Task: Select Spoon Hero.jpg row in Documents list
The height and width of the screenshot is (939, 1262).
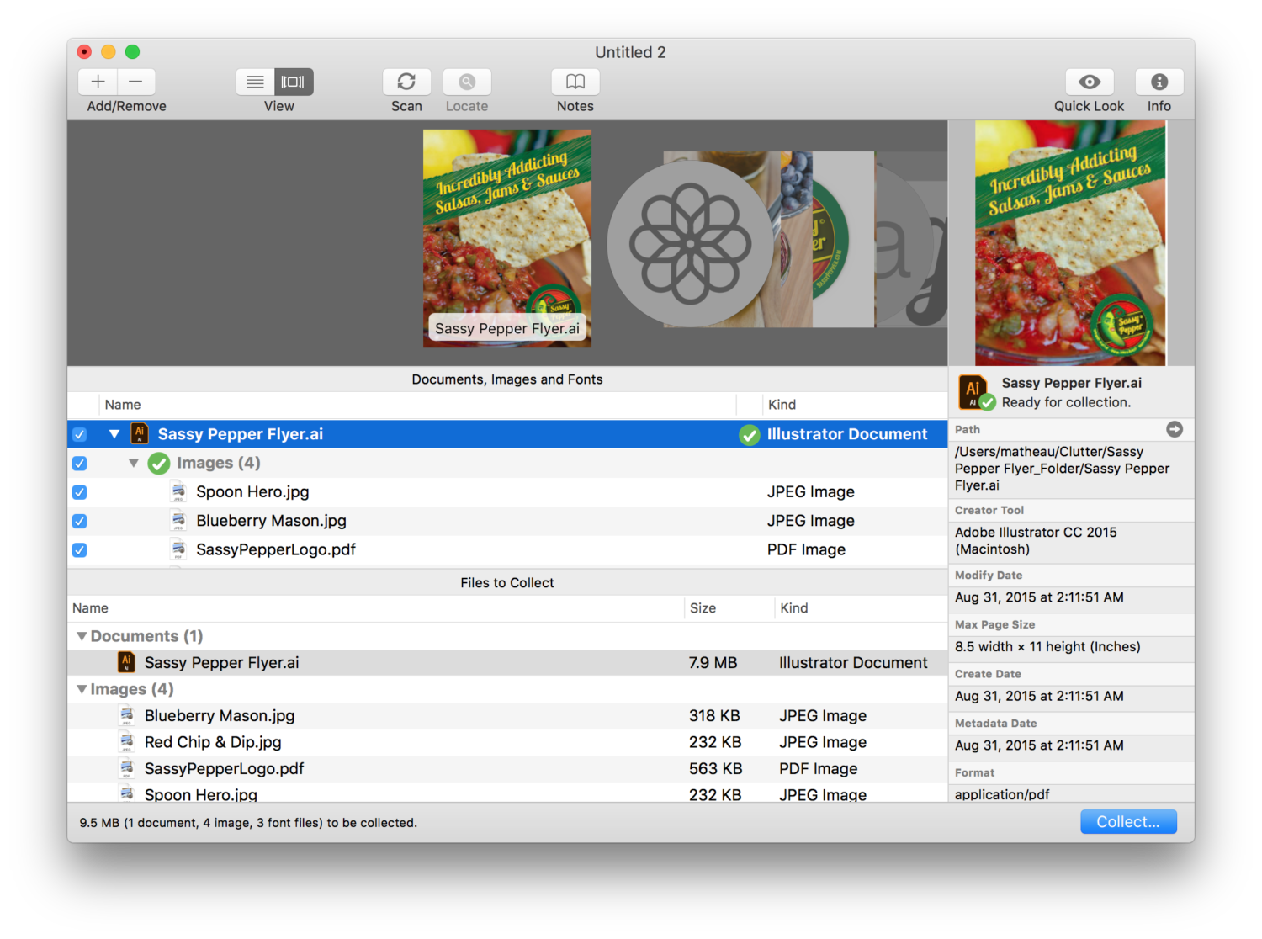Action: click(507, 492)
